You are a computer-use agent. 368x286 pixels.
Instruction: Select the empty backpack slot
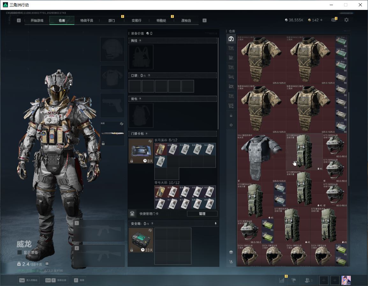tap(141, 115)
